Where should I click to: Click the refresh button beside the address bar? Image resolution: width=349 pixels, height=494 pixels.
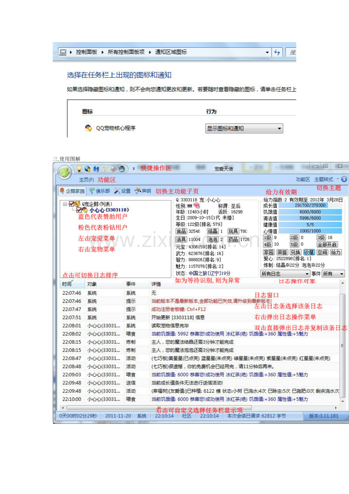[277, 52]
